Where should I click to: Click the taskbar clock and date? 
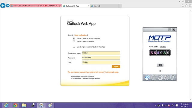click(184, 105)
